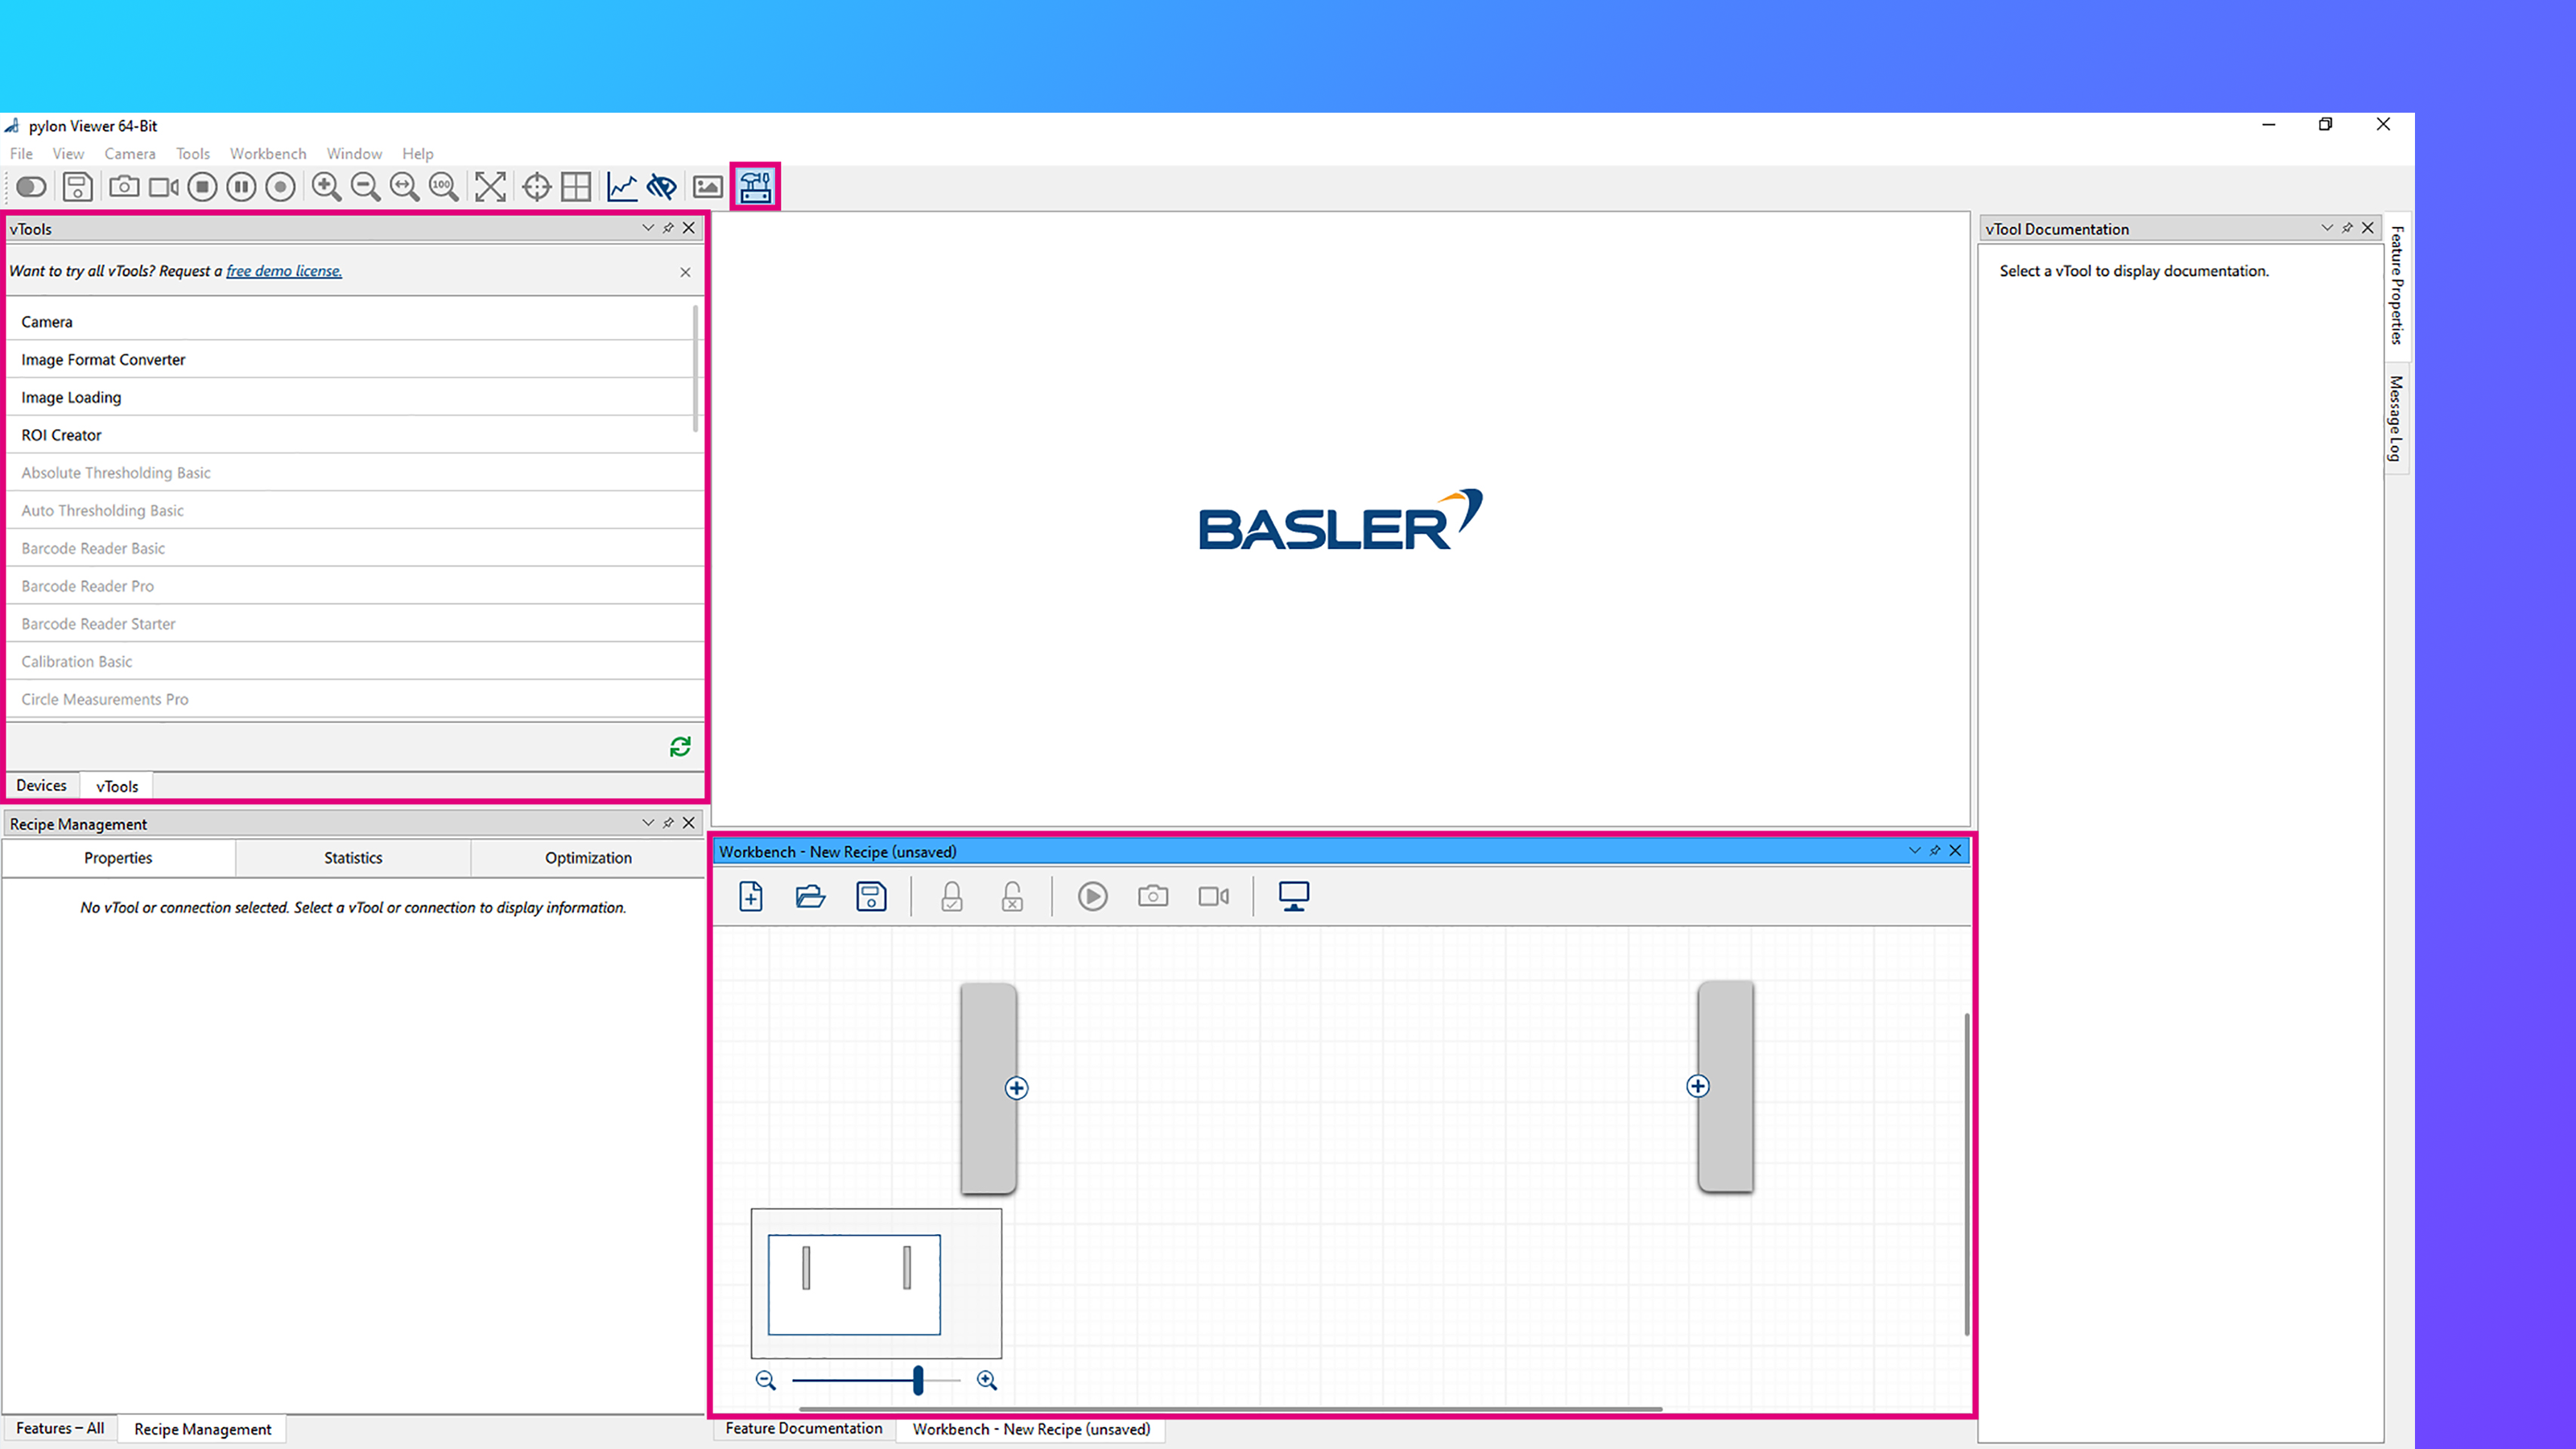Viewport: 2576px width, 1449px height.
Task: Toggle the pause acquisition control
Action: click(240, 186)
